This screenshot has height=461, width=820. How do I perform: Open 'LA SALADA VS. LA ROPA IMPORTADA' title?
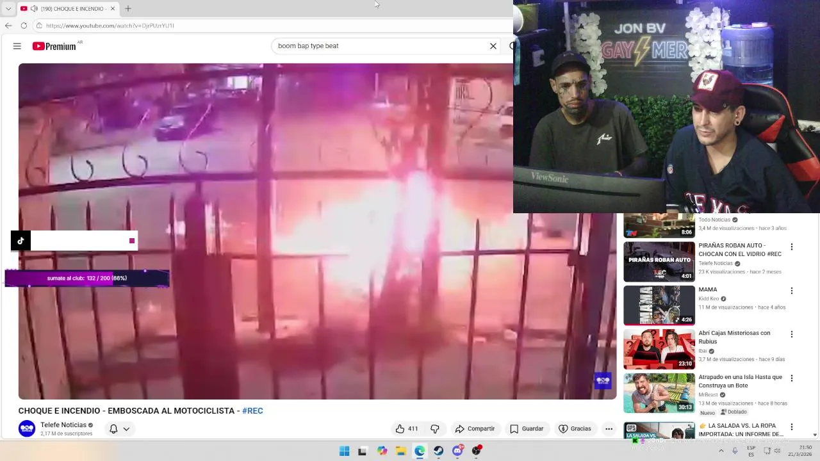[x=741, y=430]
